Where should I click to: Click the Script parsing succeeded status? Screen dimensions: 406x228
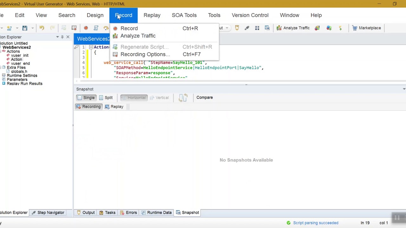(x=312, y=223)
